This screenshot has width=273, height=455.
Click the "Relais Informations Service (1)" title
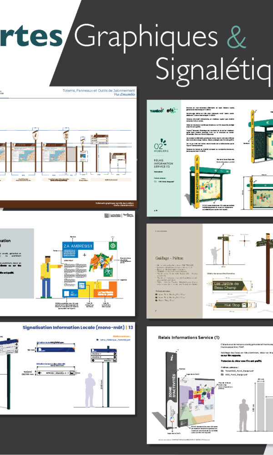(188, 338)
